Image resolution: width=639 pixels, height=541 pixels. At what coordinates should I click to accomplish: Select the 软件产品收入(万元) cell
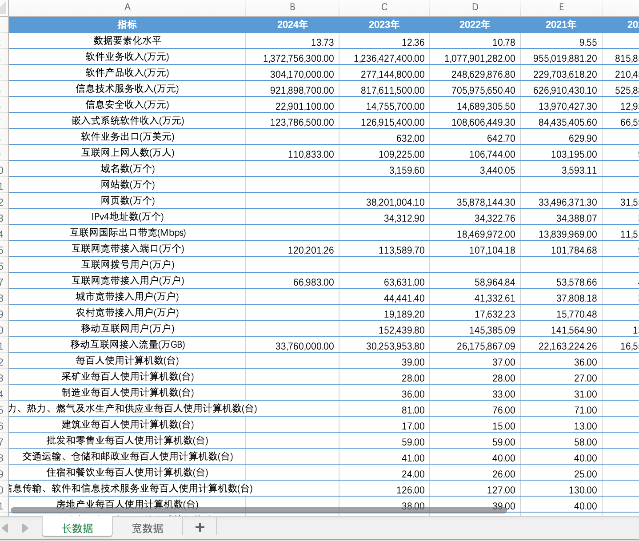pos(127,73)
